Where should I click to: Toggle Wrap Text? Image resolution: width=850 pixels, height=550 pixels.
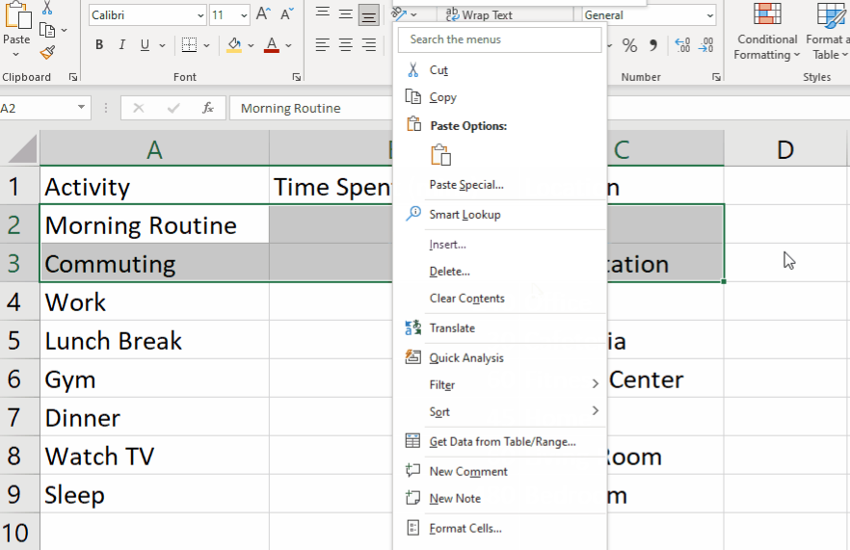(479, 15)
